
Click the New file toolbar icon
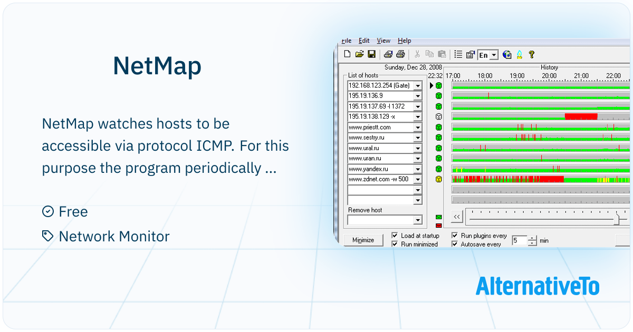coord(347,54)
